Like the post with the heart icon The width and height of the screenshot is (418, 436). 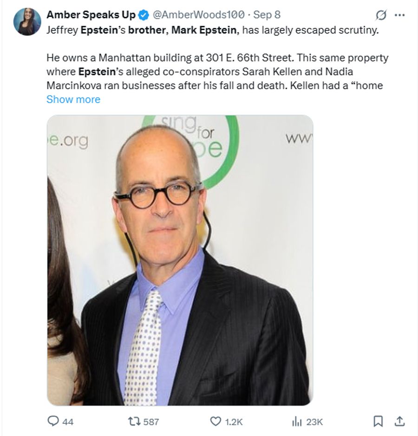(215, 422)
